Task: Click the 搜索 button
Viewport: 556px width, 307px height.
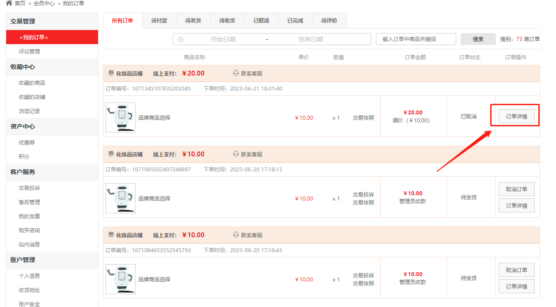Action: point(478,39)
